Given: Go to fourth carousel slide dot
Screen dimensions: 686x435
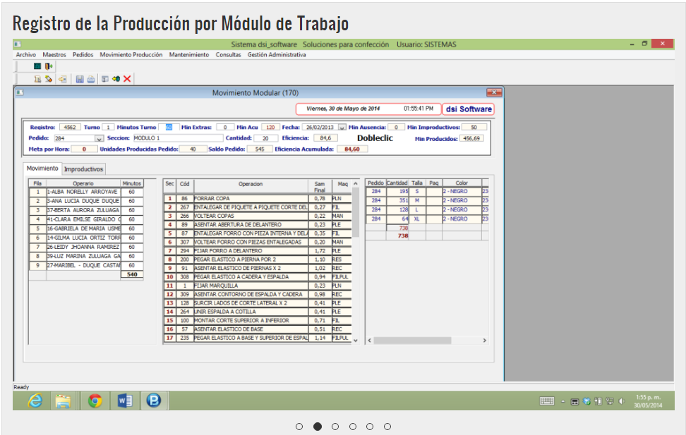Looking at the screenshot, I should point(353,427).
